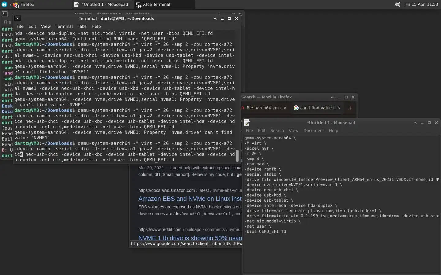
Task: Maximize the Firefox window
Action: pos(346,97)
